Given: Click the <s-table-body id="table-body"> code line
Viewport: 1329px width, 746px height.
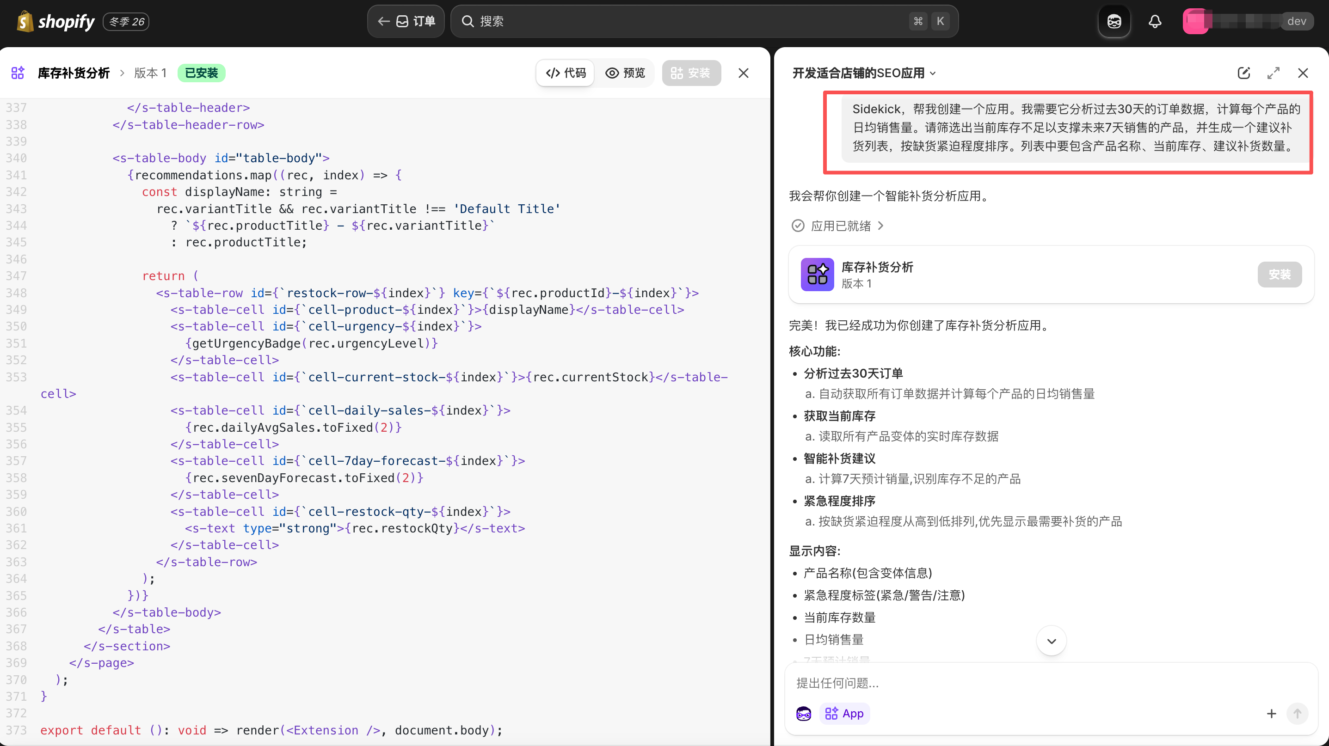Looking at the screenshot, I should pyautogui.click(x=221, y=158).
